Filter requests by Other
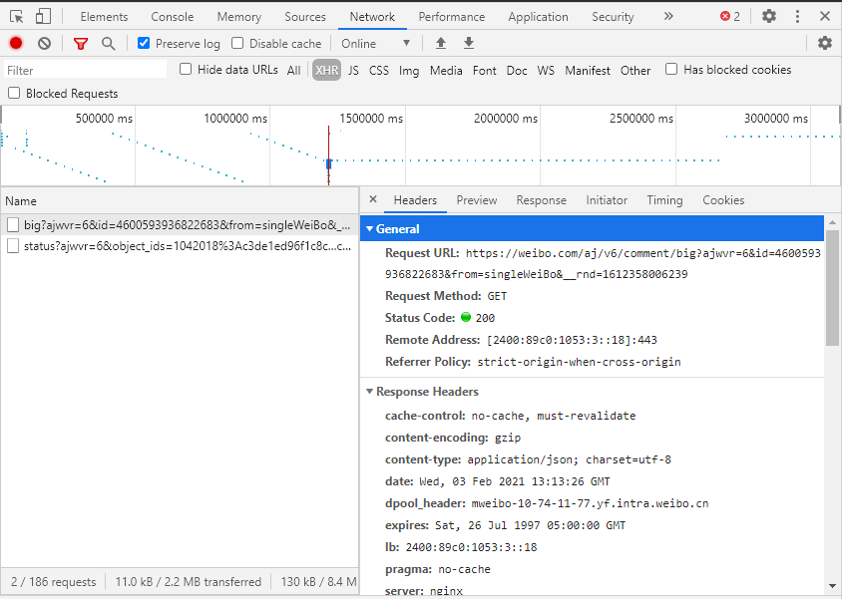This screenshot has height=599, width=842. point(635,70)
